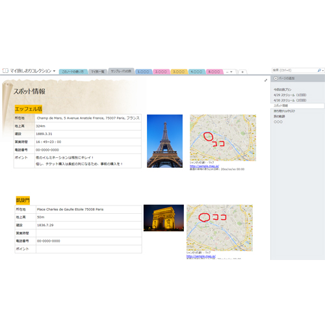
Task: Click the 1836.7.29 construction date cell
Action: click(89, 226)
